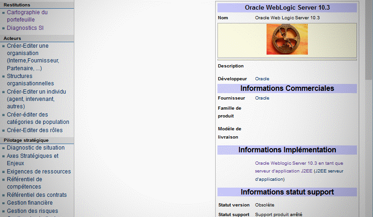Open Exigences de ressources link
The image size is (373, 217).
[39, 171]
